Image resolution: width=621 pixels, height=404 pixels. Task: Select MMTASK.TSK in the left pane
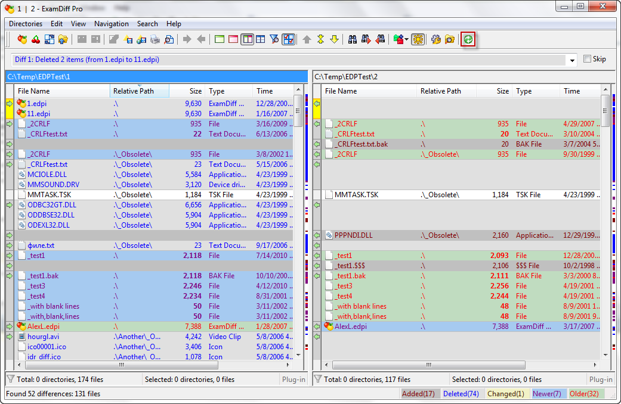[x=154, y=195]
